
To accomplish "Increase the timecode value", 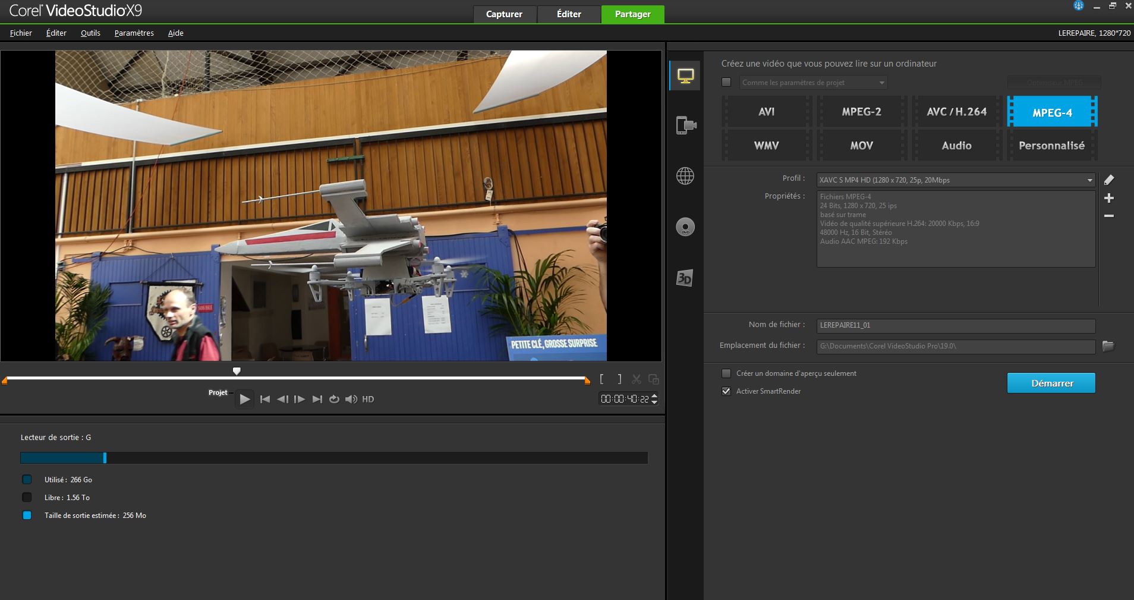I will pyautogui.click(x=654, y=395).
